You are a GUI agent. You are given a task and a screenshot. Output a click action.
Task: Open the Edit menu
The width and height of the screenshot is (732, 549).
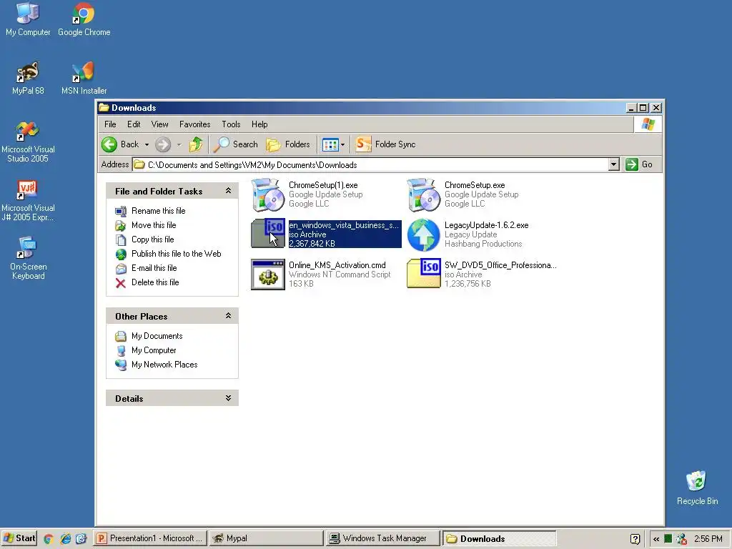[x=134, y=124]
